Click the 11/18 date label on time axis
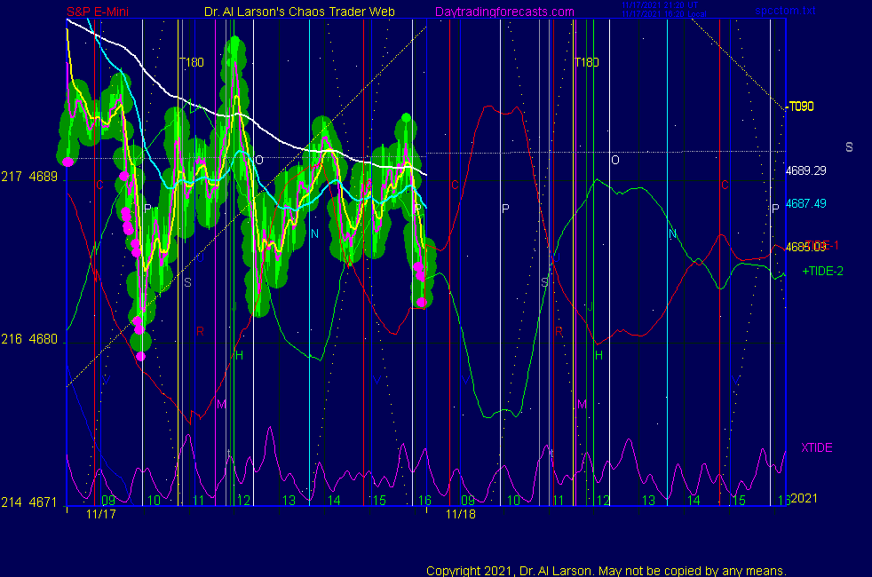 click(x=461, y=514)
